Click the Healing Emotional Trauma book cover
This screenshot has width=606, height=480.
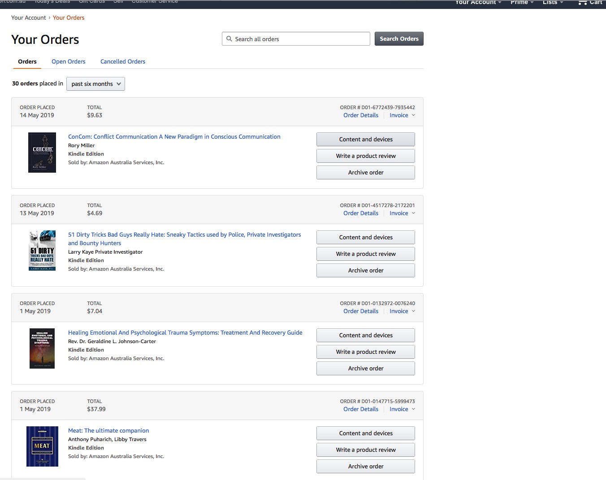pyautogui.click(x=42, y=348)
